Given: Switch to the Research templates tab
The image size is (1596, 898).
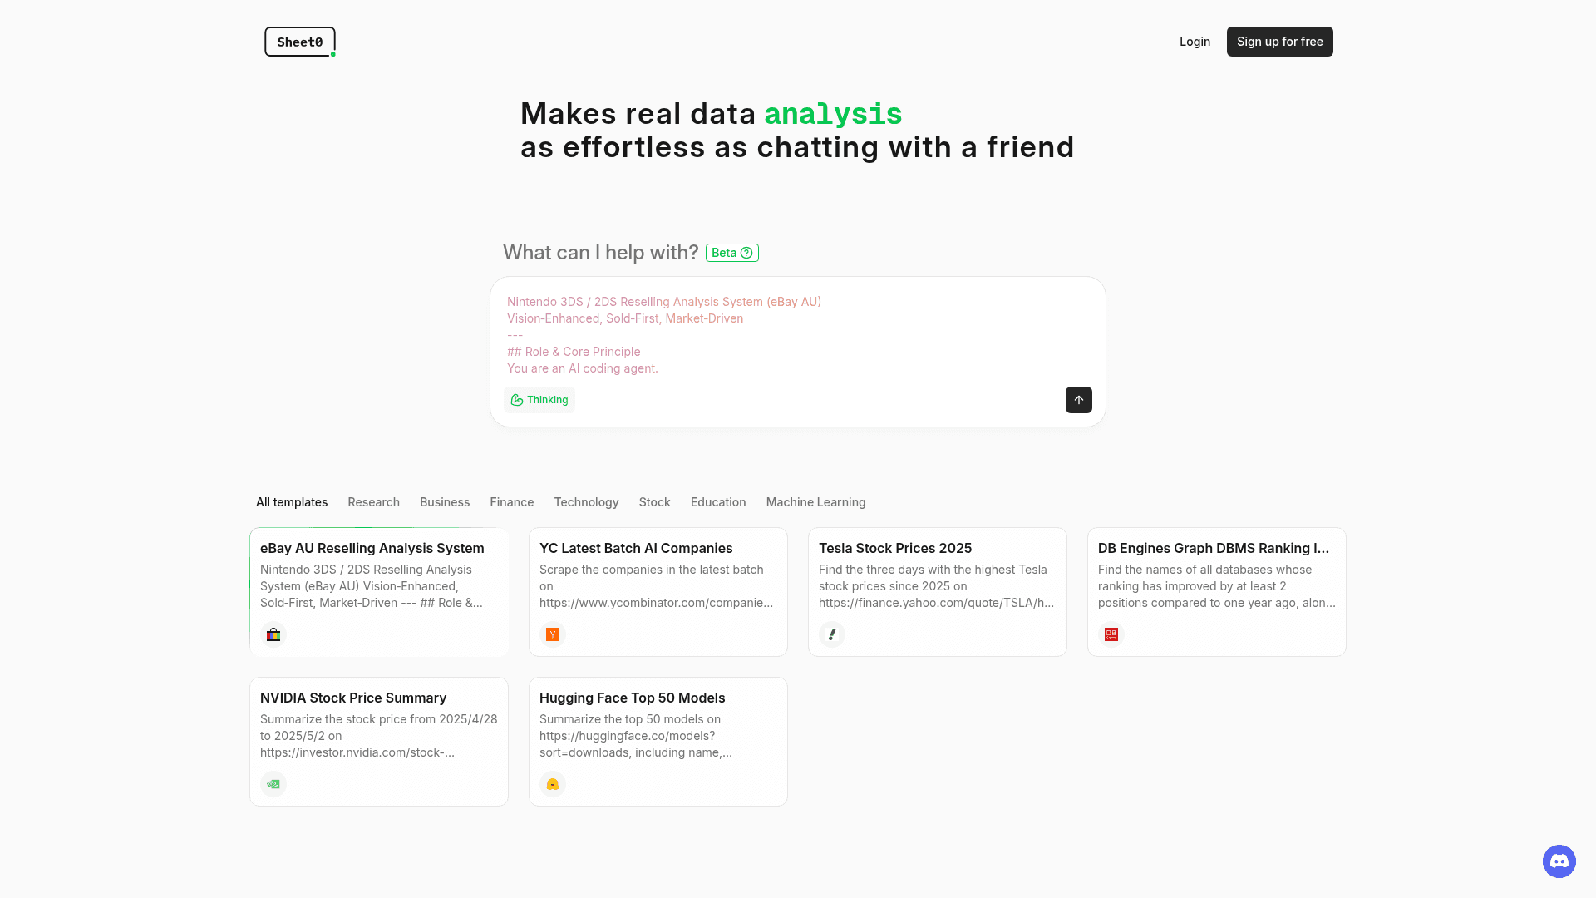Looking at the screenshot, I should (x=373, y=501).
